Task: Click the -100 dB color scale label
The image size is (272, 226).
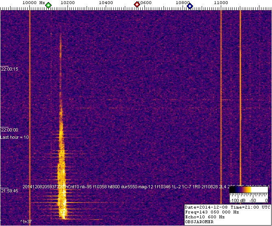Action: point(237,200)
